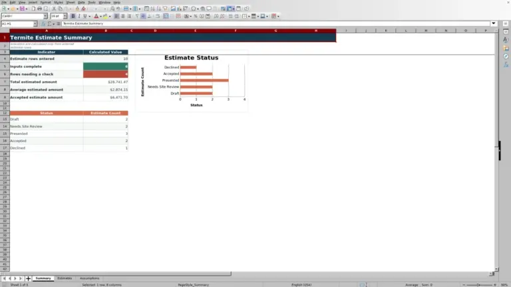Screen dimensions: 511x287
Task: Open the Data menu
Action: (81, 2)
